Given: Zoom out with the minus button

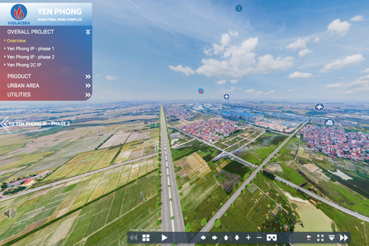Looking at the screenshot, I should (259, 237).
